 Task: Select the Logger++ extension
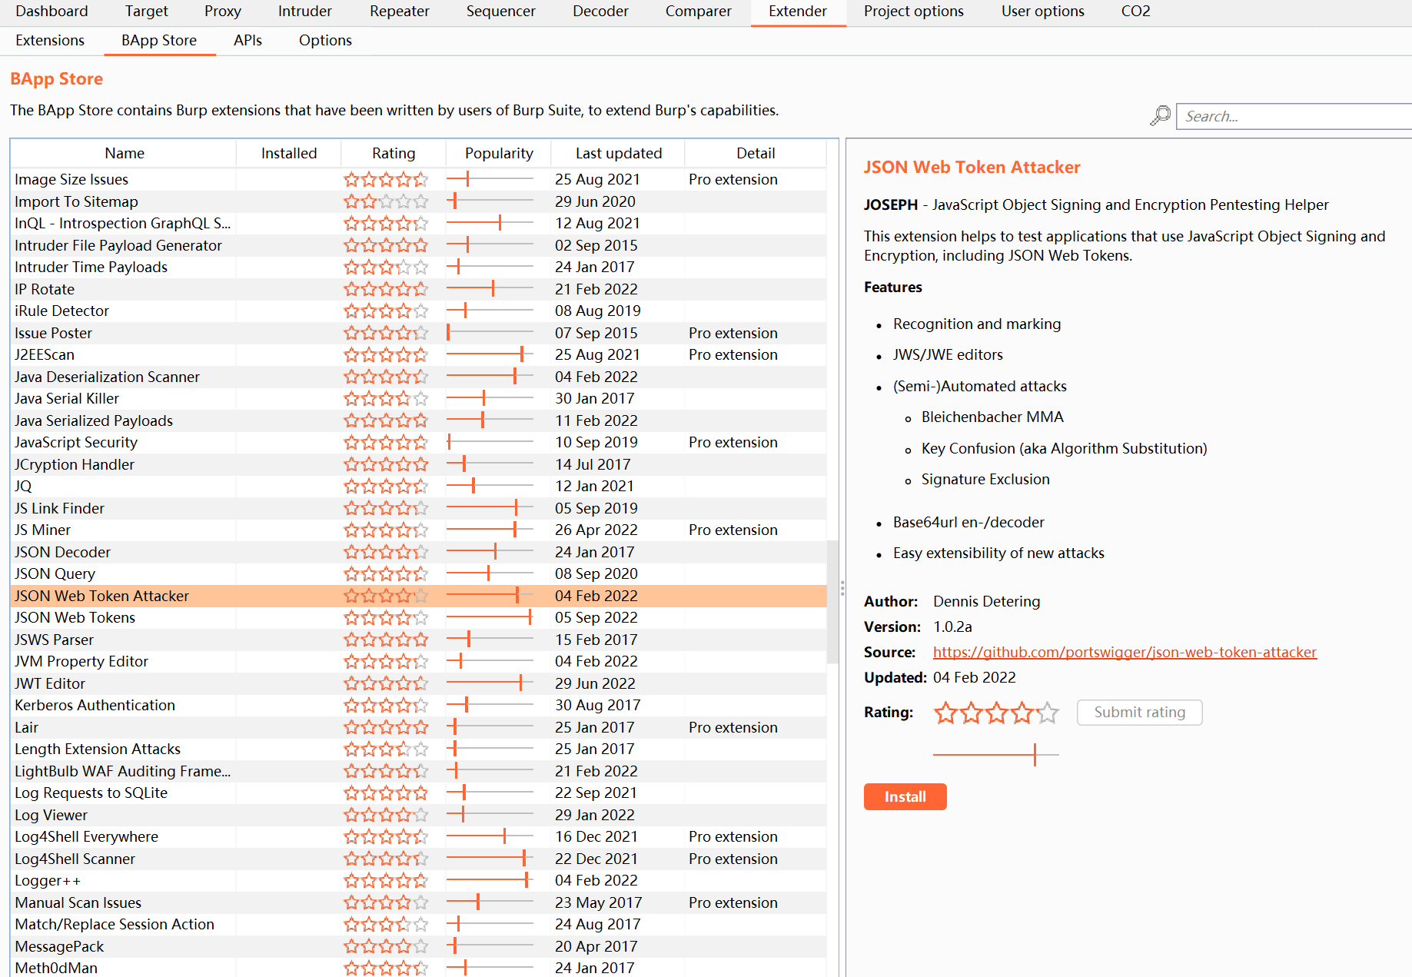click(x=419, y=881)
